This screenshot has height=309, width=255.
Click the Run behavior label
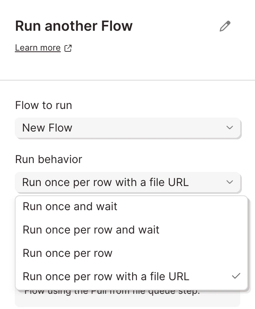click(x=49, y=159)
